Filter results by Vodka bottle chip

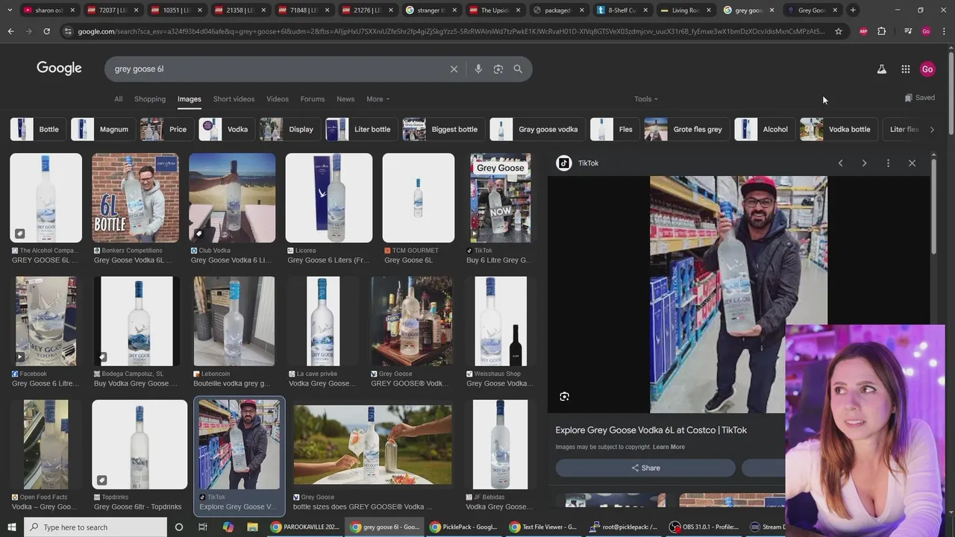click(x=838, y=129)
